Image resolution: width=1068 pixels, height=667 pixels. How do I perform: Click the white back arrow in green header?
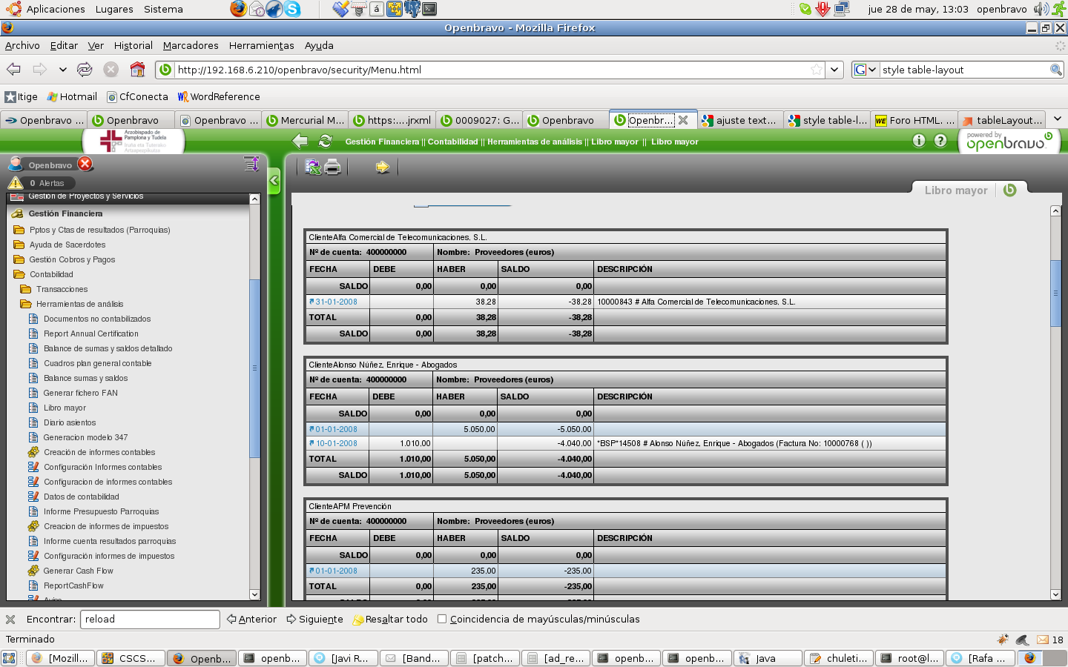pos(300,141)
